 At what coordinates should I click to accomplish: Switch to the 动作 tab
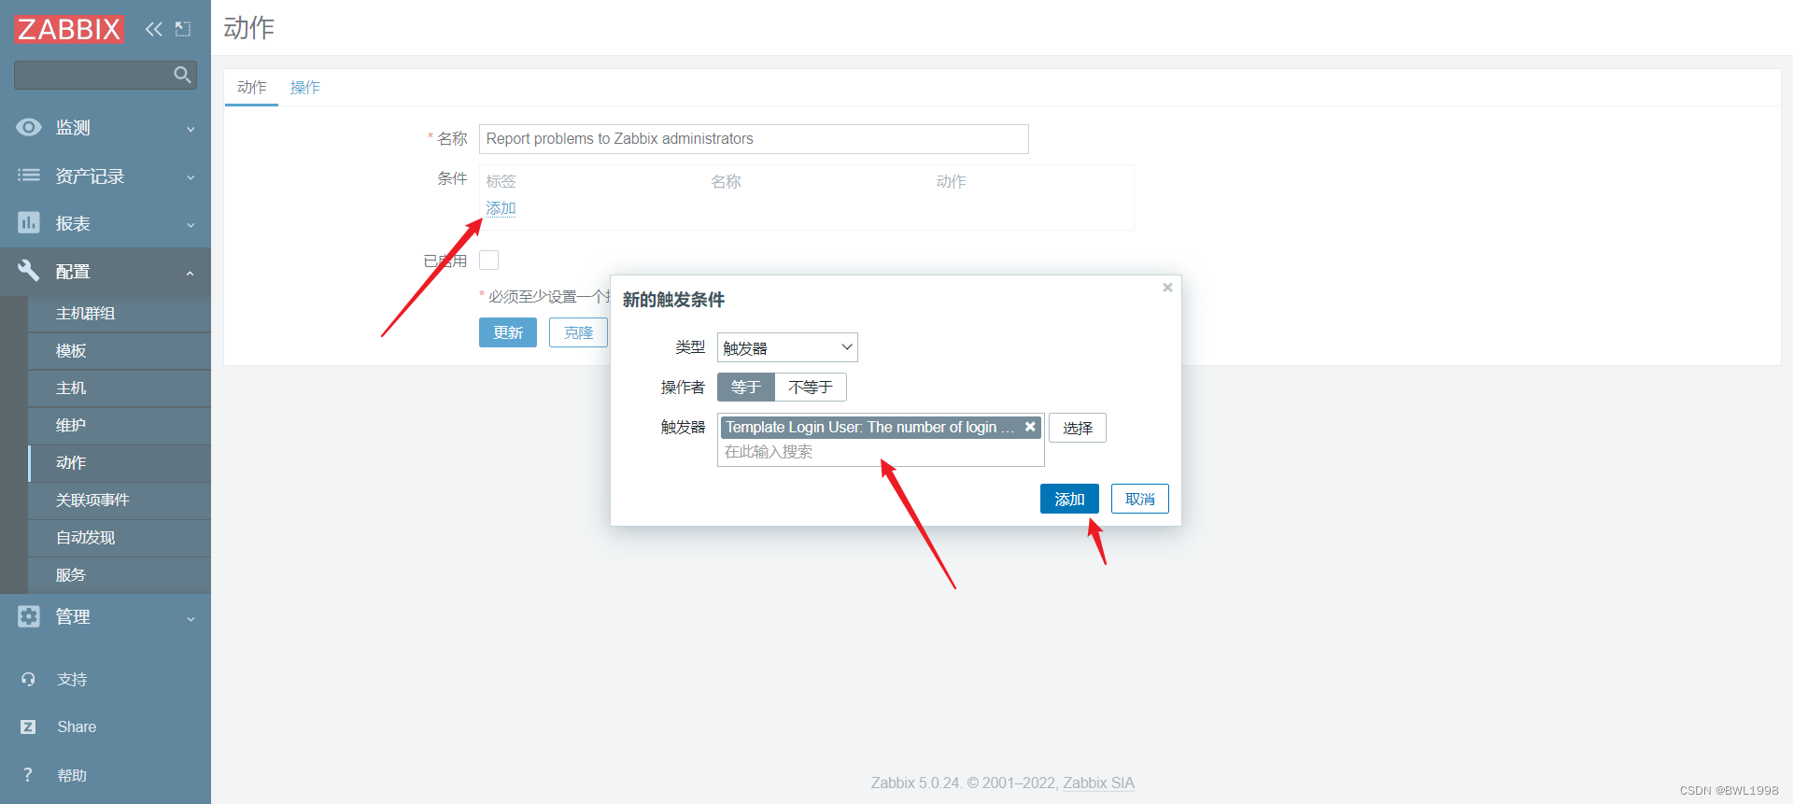tap(251, 87)
